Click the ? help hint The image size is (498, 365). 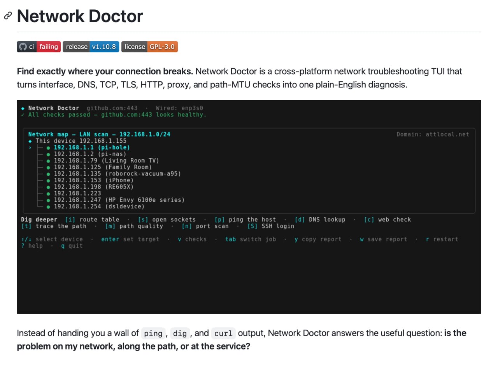[32, 246]
